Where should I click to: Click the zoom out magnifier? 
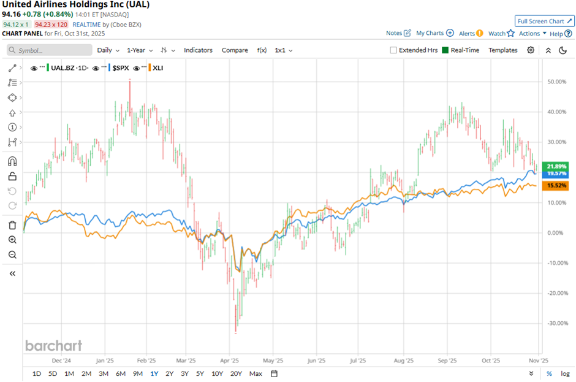12,254
